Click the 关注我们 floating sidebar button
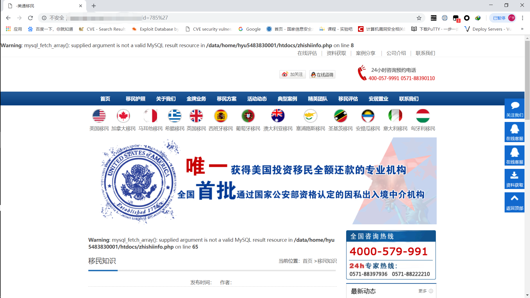Viewport: 530px width, 298px height. point(515,109)
